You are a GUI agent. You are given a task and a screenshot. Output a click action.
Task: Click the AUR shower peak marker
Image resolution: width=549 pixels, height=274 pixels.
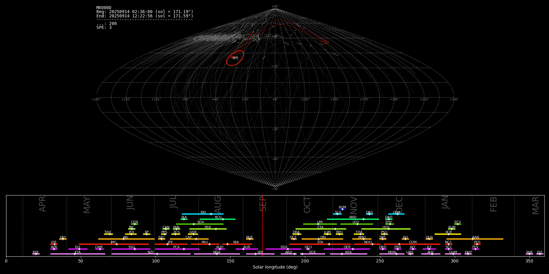click(243, 249)
